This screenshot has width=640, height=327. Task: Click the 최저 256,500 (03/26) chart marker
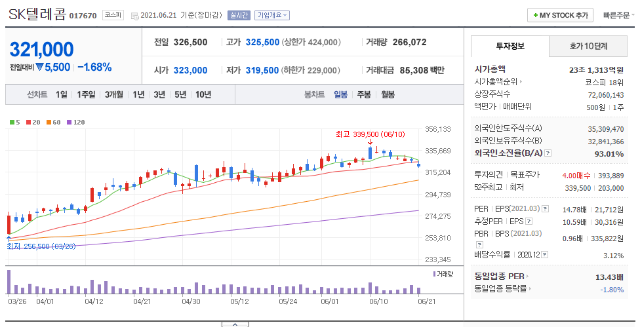(41, 246)
